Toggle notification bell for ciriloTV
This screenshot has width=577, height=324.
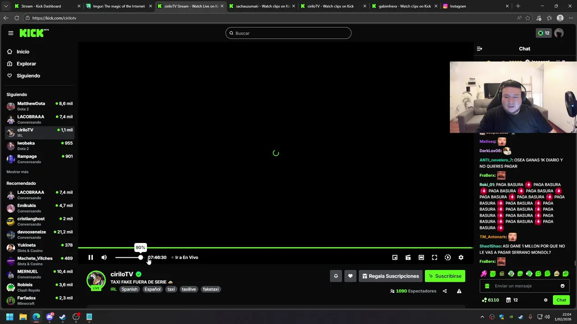coord(336,276)
